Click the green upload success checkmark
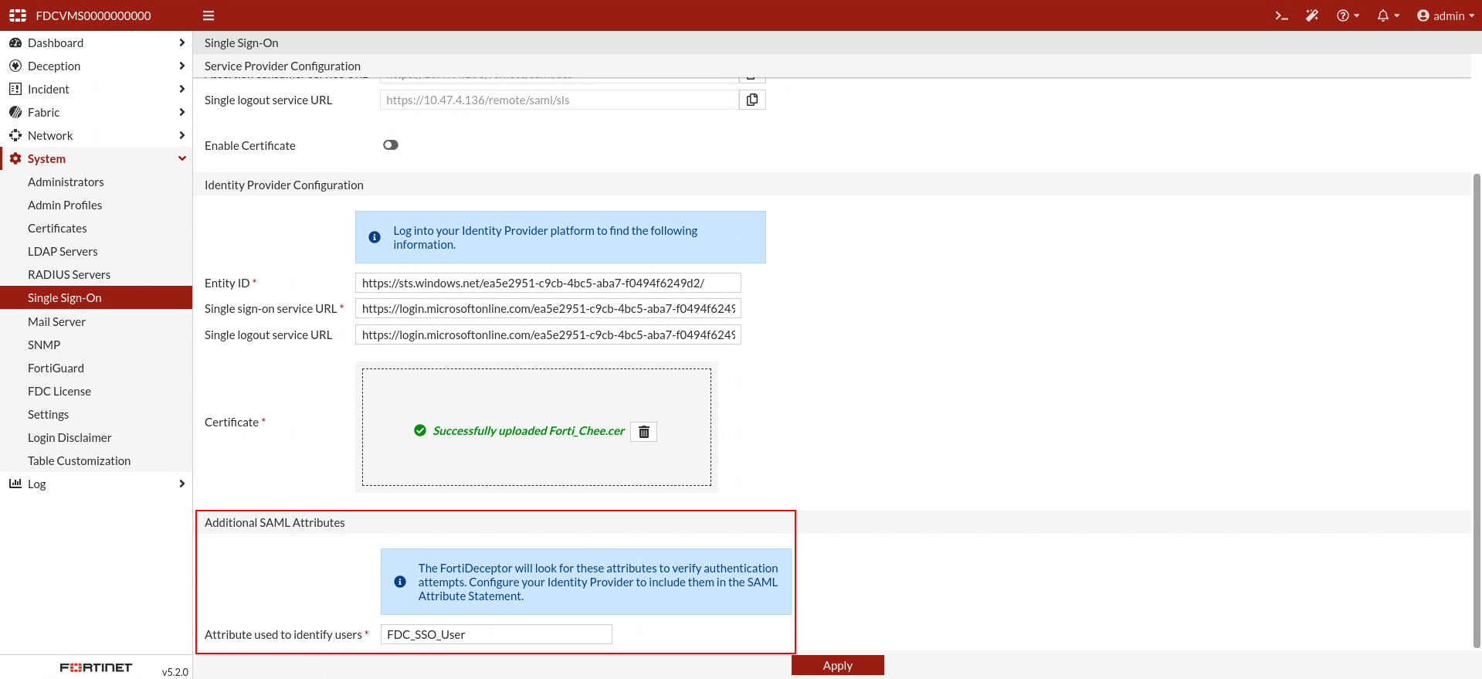This screenshot has height=679, width=1482. (x=420, y=430)
